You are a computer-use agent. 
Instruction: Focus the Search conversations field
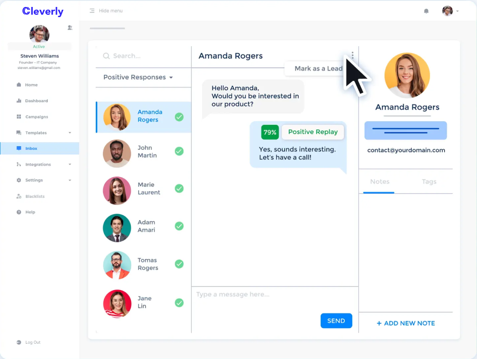tap(143, 56)
